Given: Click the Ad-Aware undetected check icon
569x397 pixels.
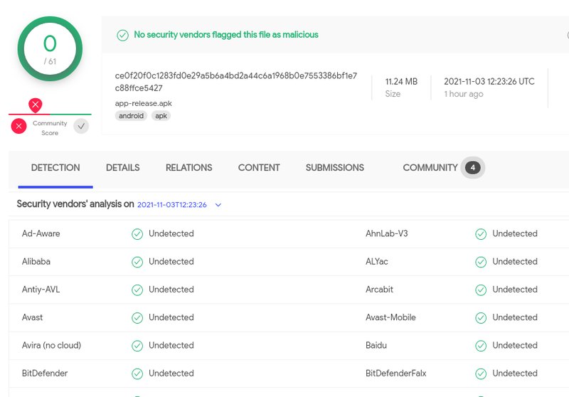Looking at the screenshot, I should tap(137, 234).
